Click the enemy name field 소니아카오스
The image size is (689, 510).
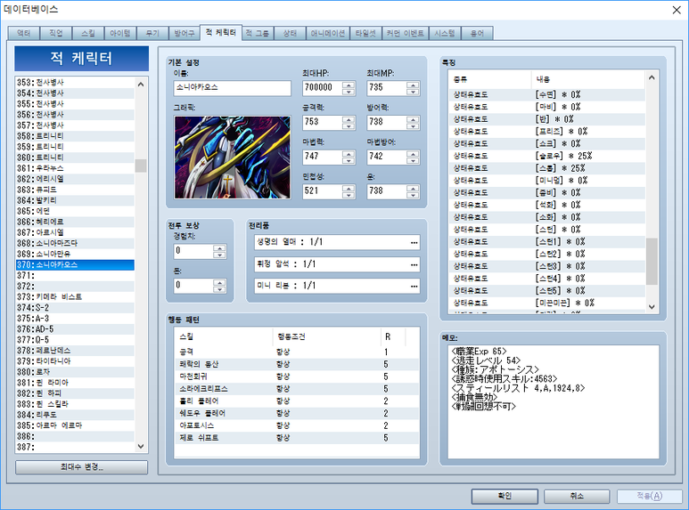(x=232, y=88)
